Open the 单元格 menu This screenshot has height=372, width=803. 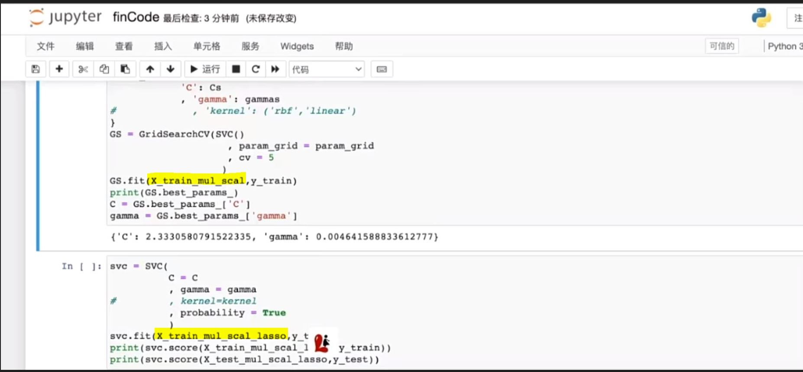pos(207,46)
